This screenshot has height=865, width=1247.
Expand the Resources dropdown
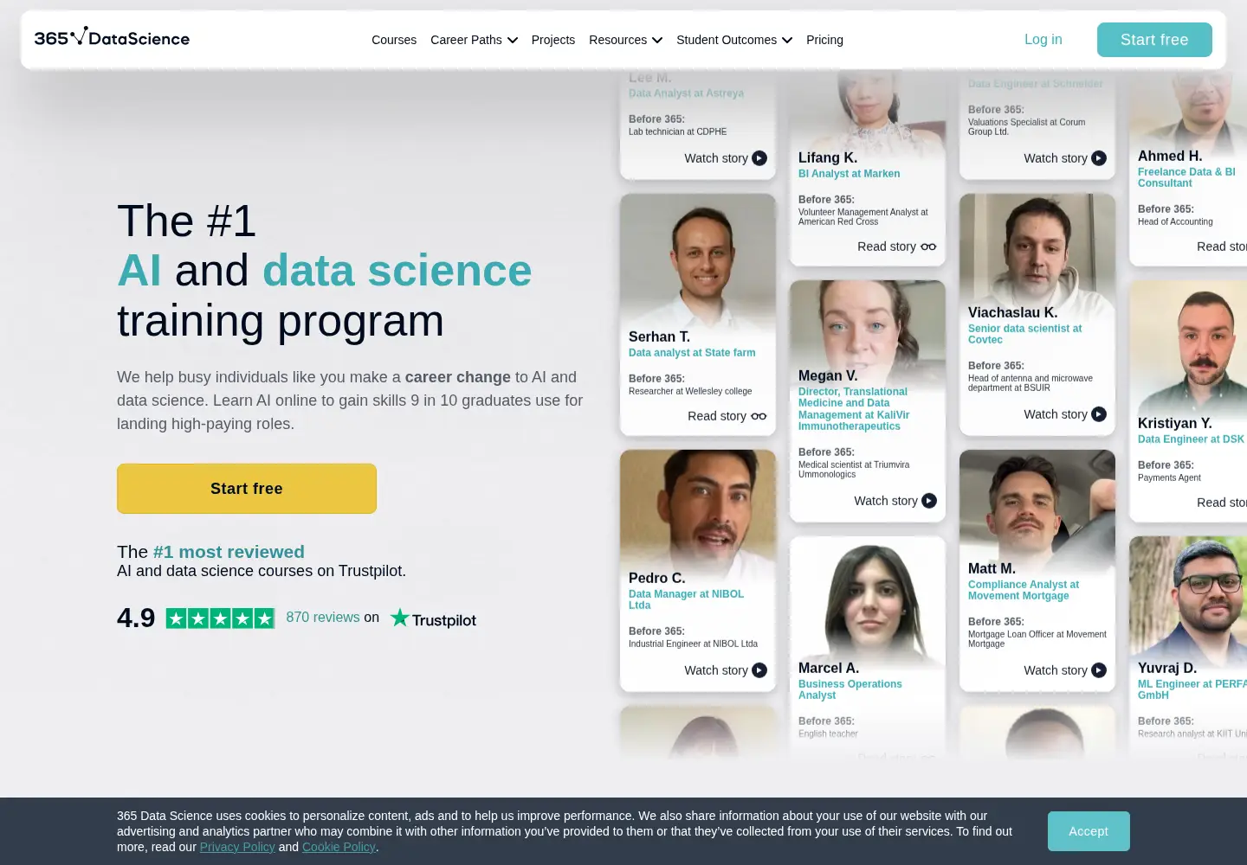click(x=625, y=40)
